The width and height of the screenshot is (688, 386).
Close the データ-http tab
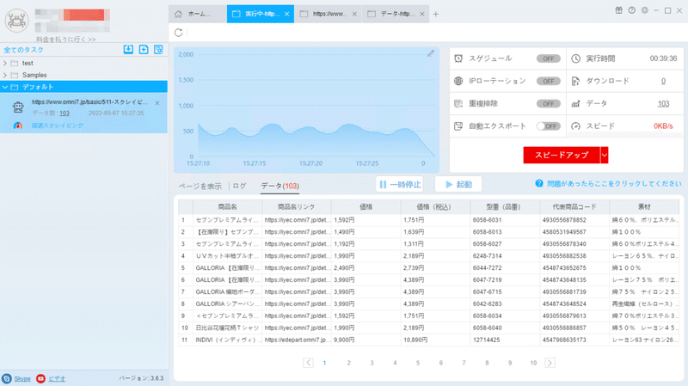[x=421, y=14]
